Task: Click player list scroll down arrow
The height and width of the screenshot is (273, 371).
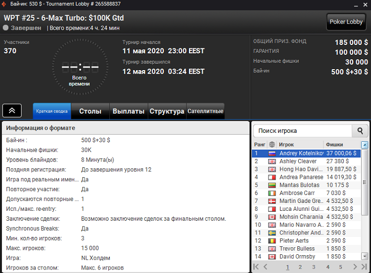Action: tap(365, 256)
